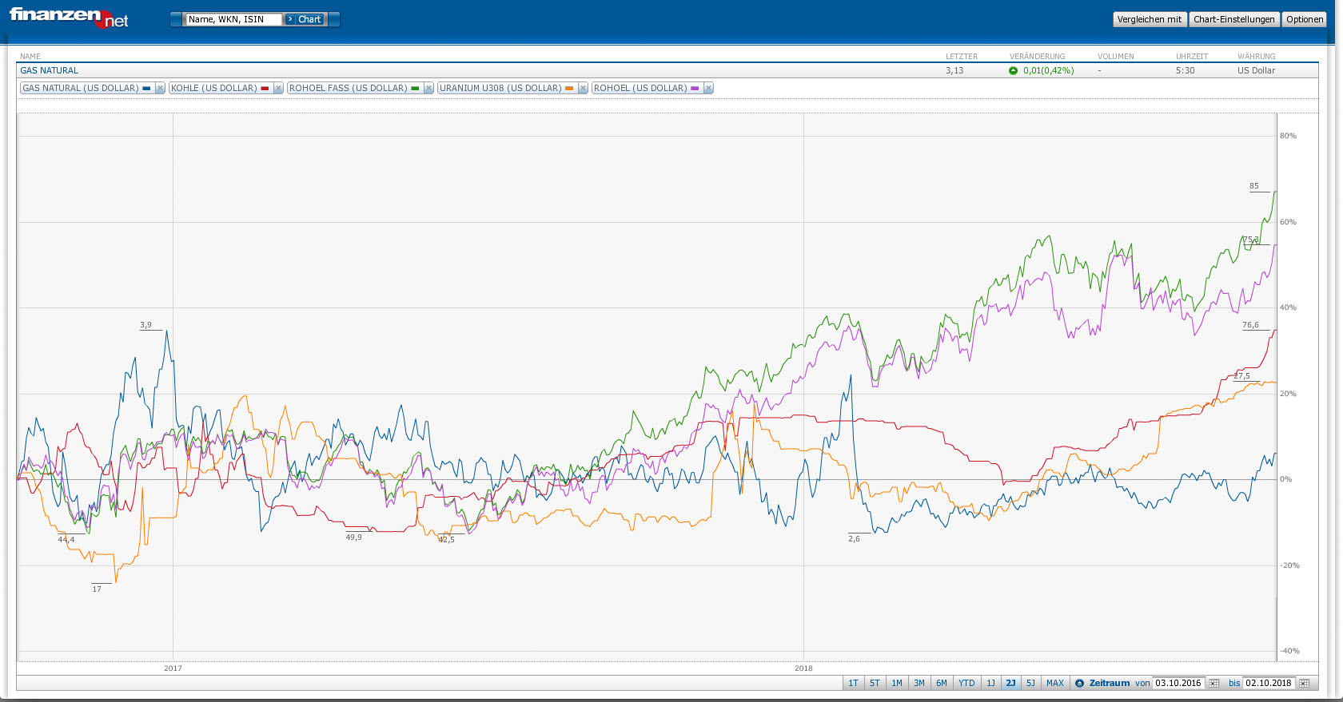The height and width of the screenshot is (702, 1343).
Task: Switch chart to 5J range
Action: [x=1031, y=684]
